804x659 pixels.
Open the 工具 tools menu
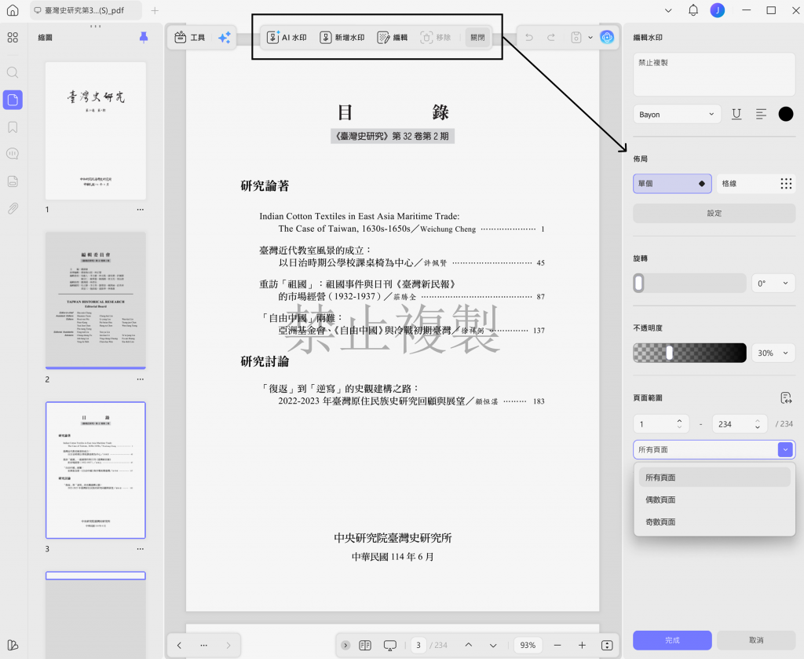pyautogui.click(x=190, y=38)
